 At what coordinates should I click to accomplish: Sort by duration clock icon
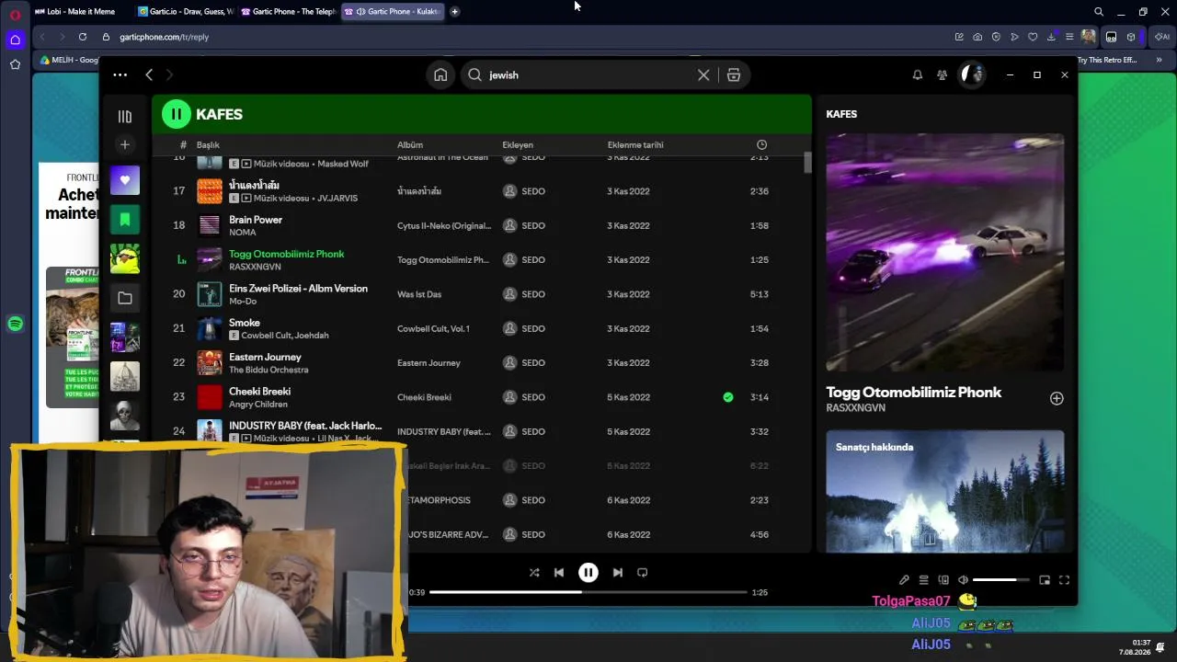[761, 145]
